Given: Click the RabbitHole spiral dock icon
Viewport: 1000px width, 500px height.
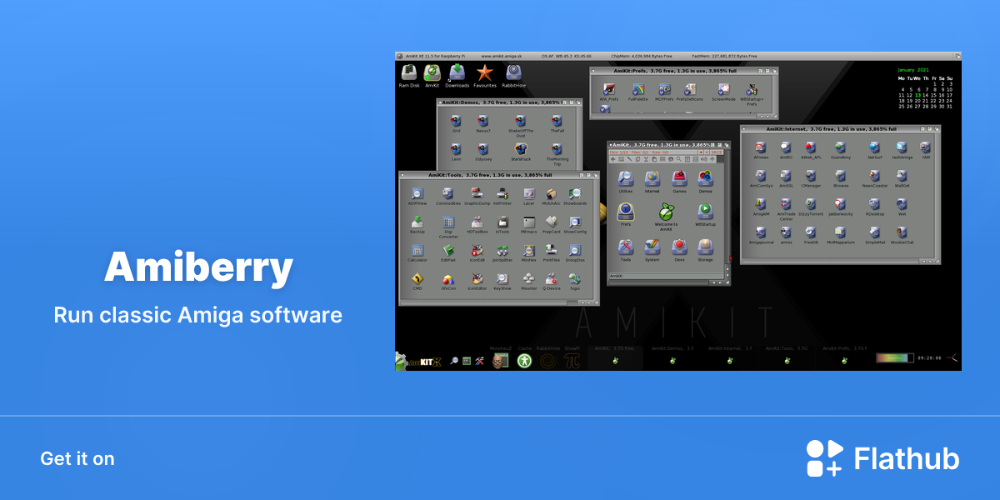Looking at the screenshot, I should tap(547, 360).
